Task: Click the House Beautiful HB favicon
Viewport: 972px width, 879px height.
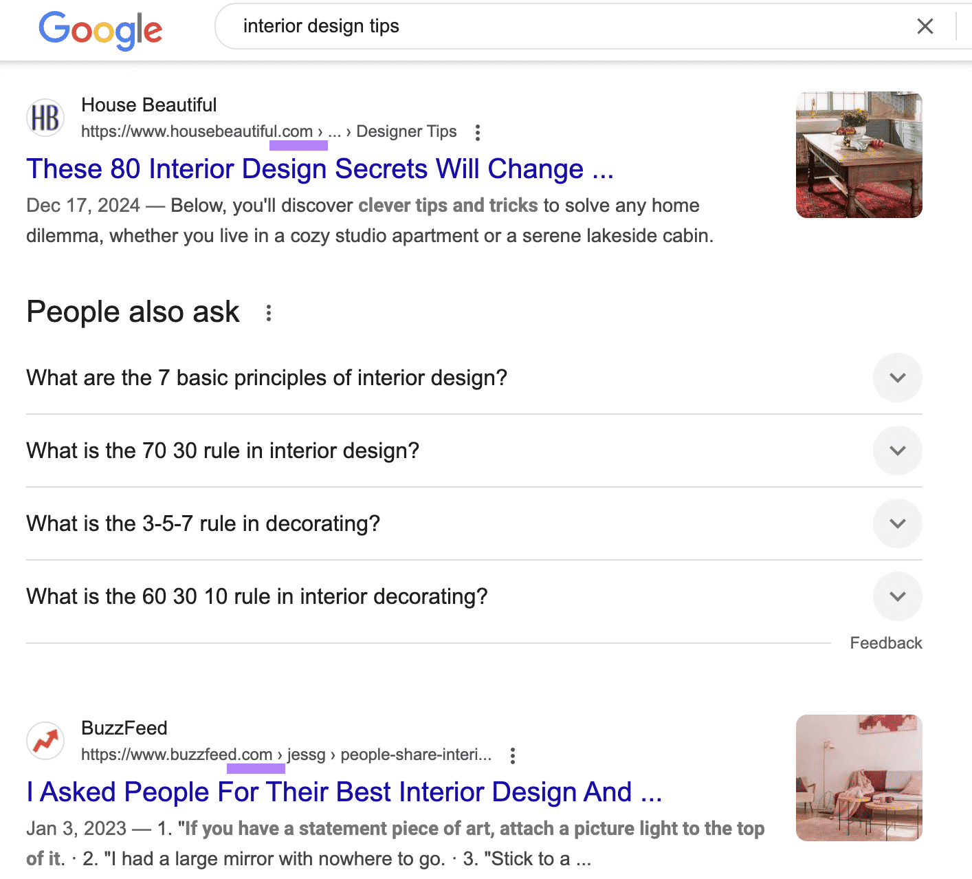Action: point(45,118)
